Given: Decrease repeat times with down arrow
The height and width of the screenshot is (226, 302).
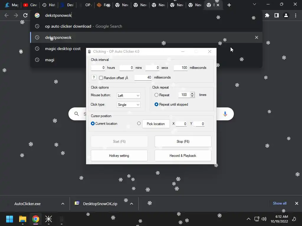Looking at the screenshot, I should (192, 96).
